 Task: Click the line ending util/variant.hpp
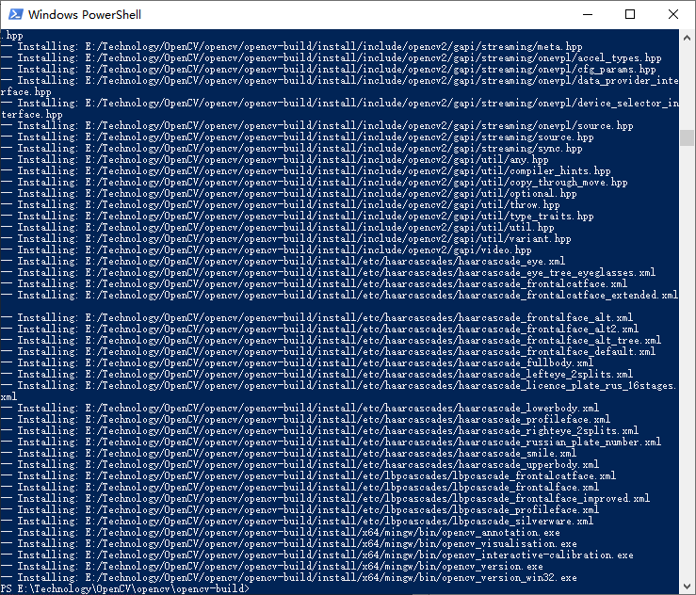click(x=286, y=238)
